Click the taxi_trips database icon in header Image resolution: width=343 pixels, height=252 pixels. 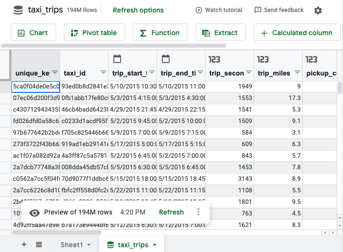18,10
